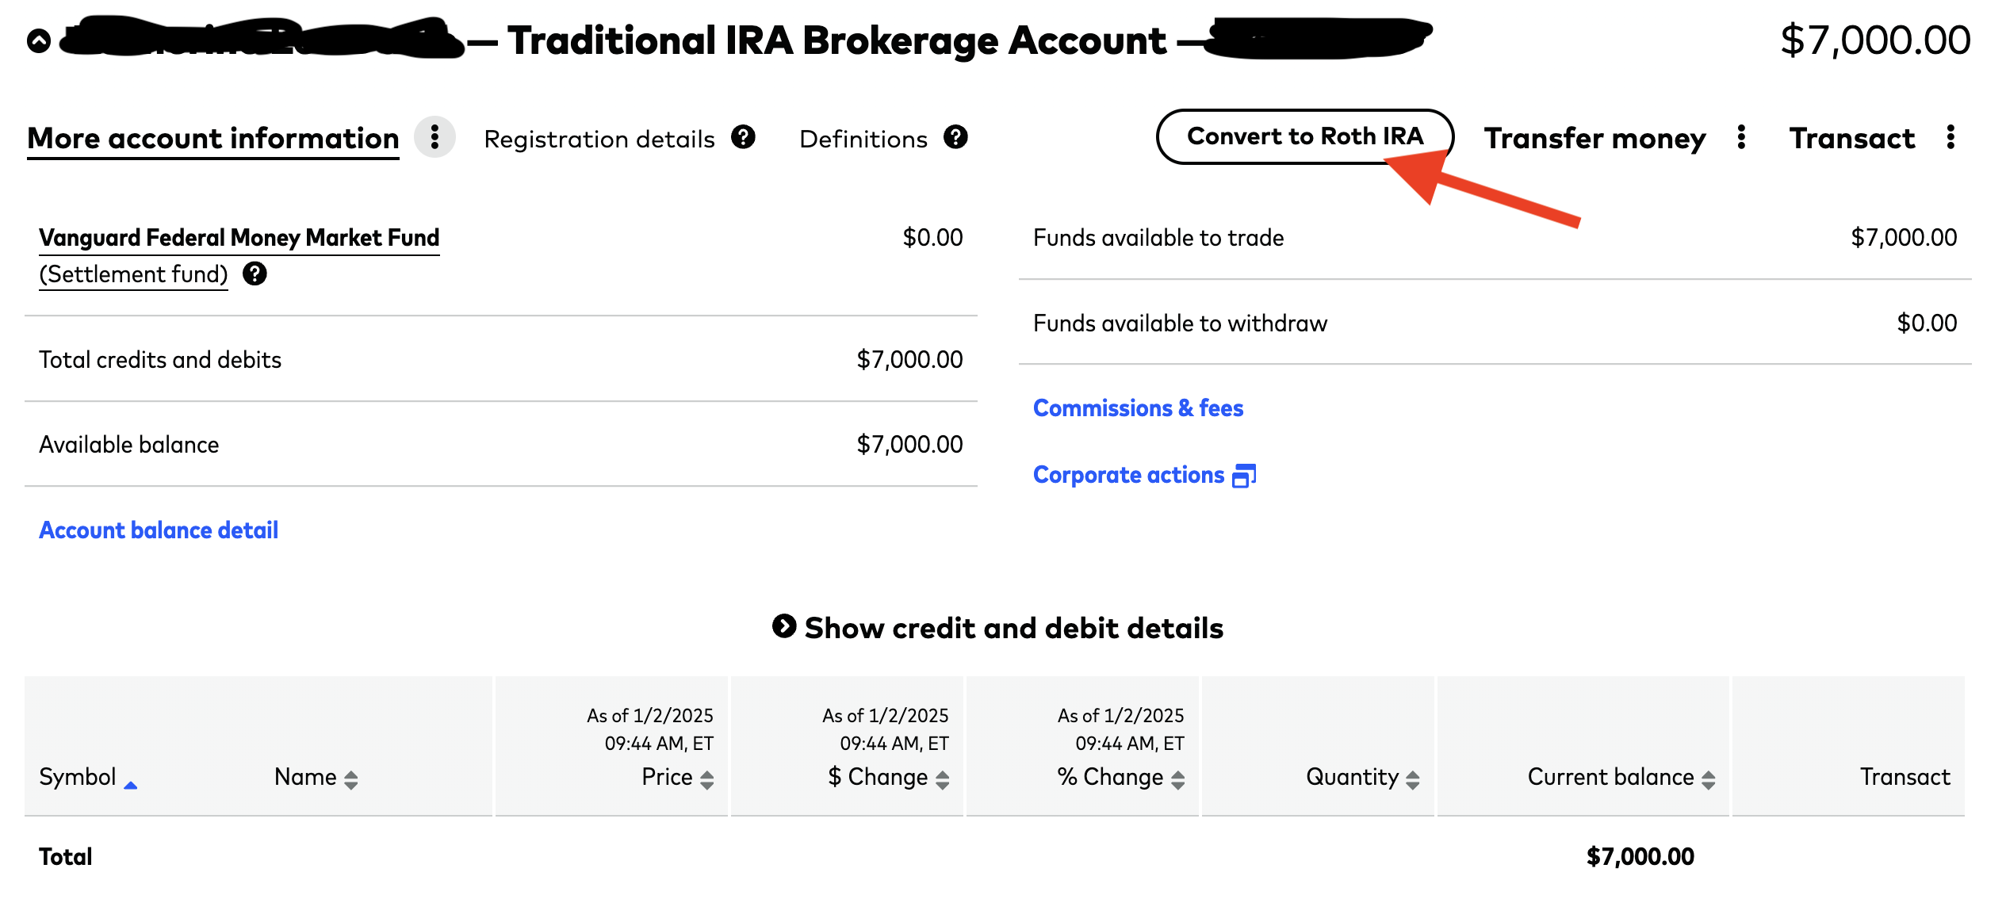This screenshot has width=2006, height=899.
Task: Open the Transact three-dot menu
Action: point(1950,138)
